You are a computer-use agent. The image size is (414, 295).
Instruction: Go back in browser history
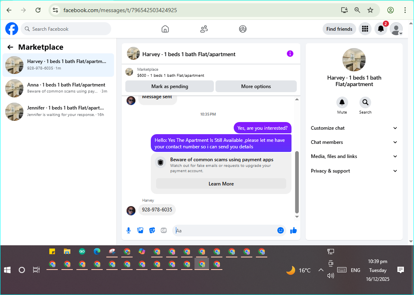pos(9,10)
